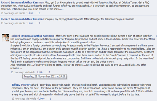Viewport: 157px width, 101px height.
Task: Select the 'Tuesday, 22 November 2011' date tooltip
Action: point(44,77)
